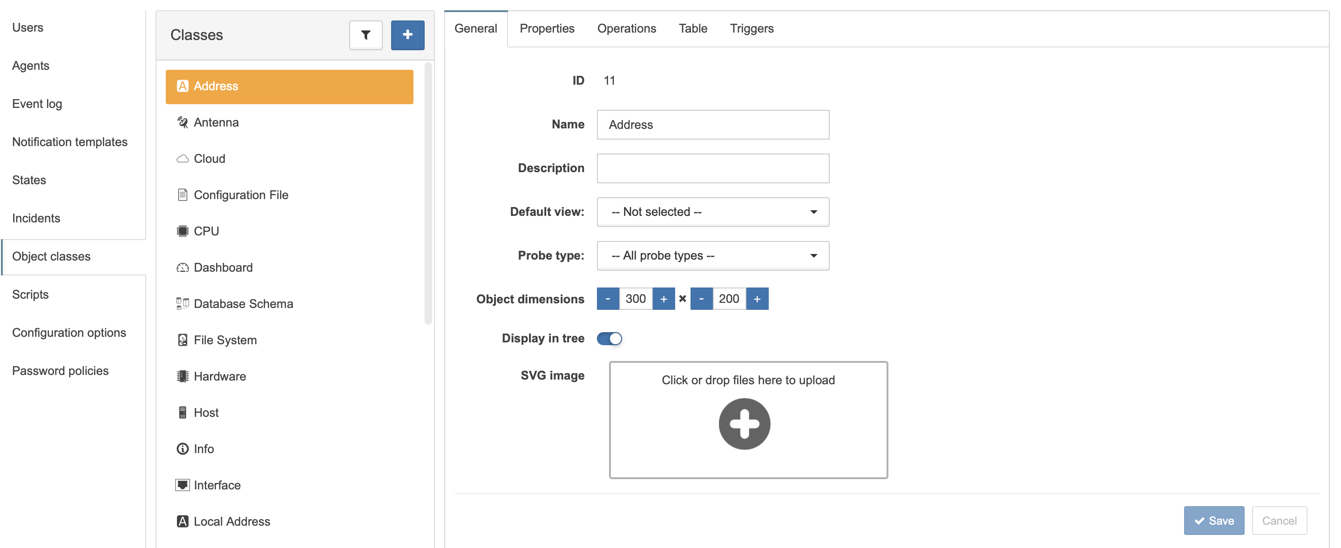
Task: Open Event log in the sidebar
Action: click(37, 104)
